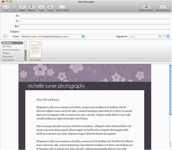The height and width of the screenshot is (150, 172).
Task: Select the Sentiments stationery category
Action: click(8, 60)
